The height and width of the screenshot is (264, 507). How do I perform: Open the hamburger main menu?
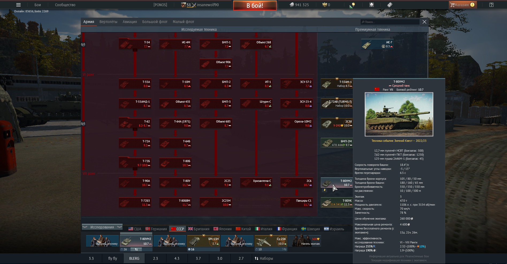pyautogui.click(x=18, y=5)
